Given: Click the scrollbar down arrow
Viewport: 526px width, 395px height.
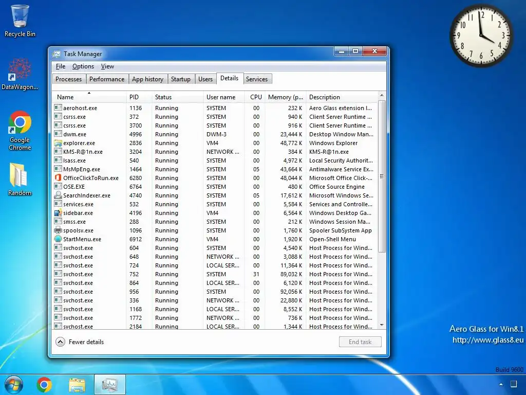Looking at the screenshot, I should (x=382, y=325).
